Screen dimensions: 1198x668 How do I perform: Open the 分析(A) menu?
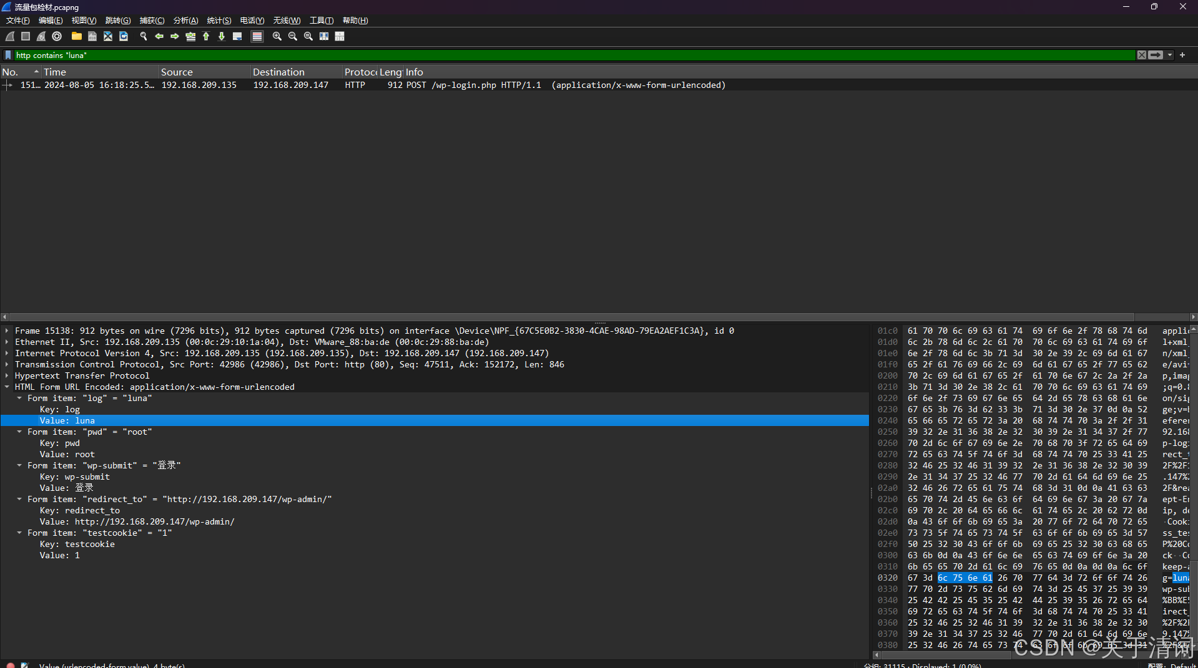coord(185,21)
